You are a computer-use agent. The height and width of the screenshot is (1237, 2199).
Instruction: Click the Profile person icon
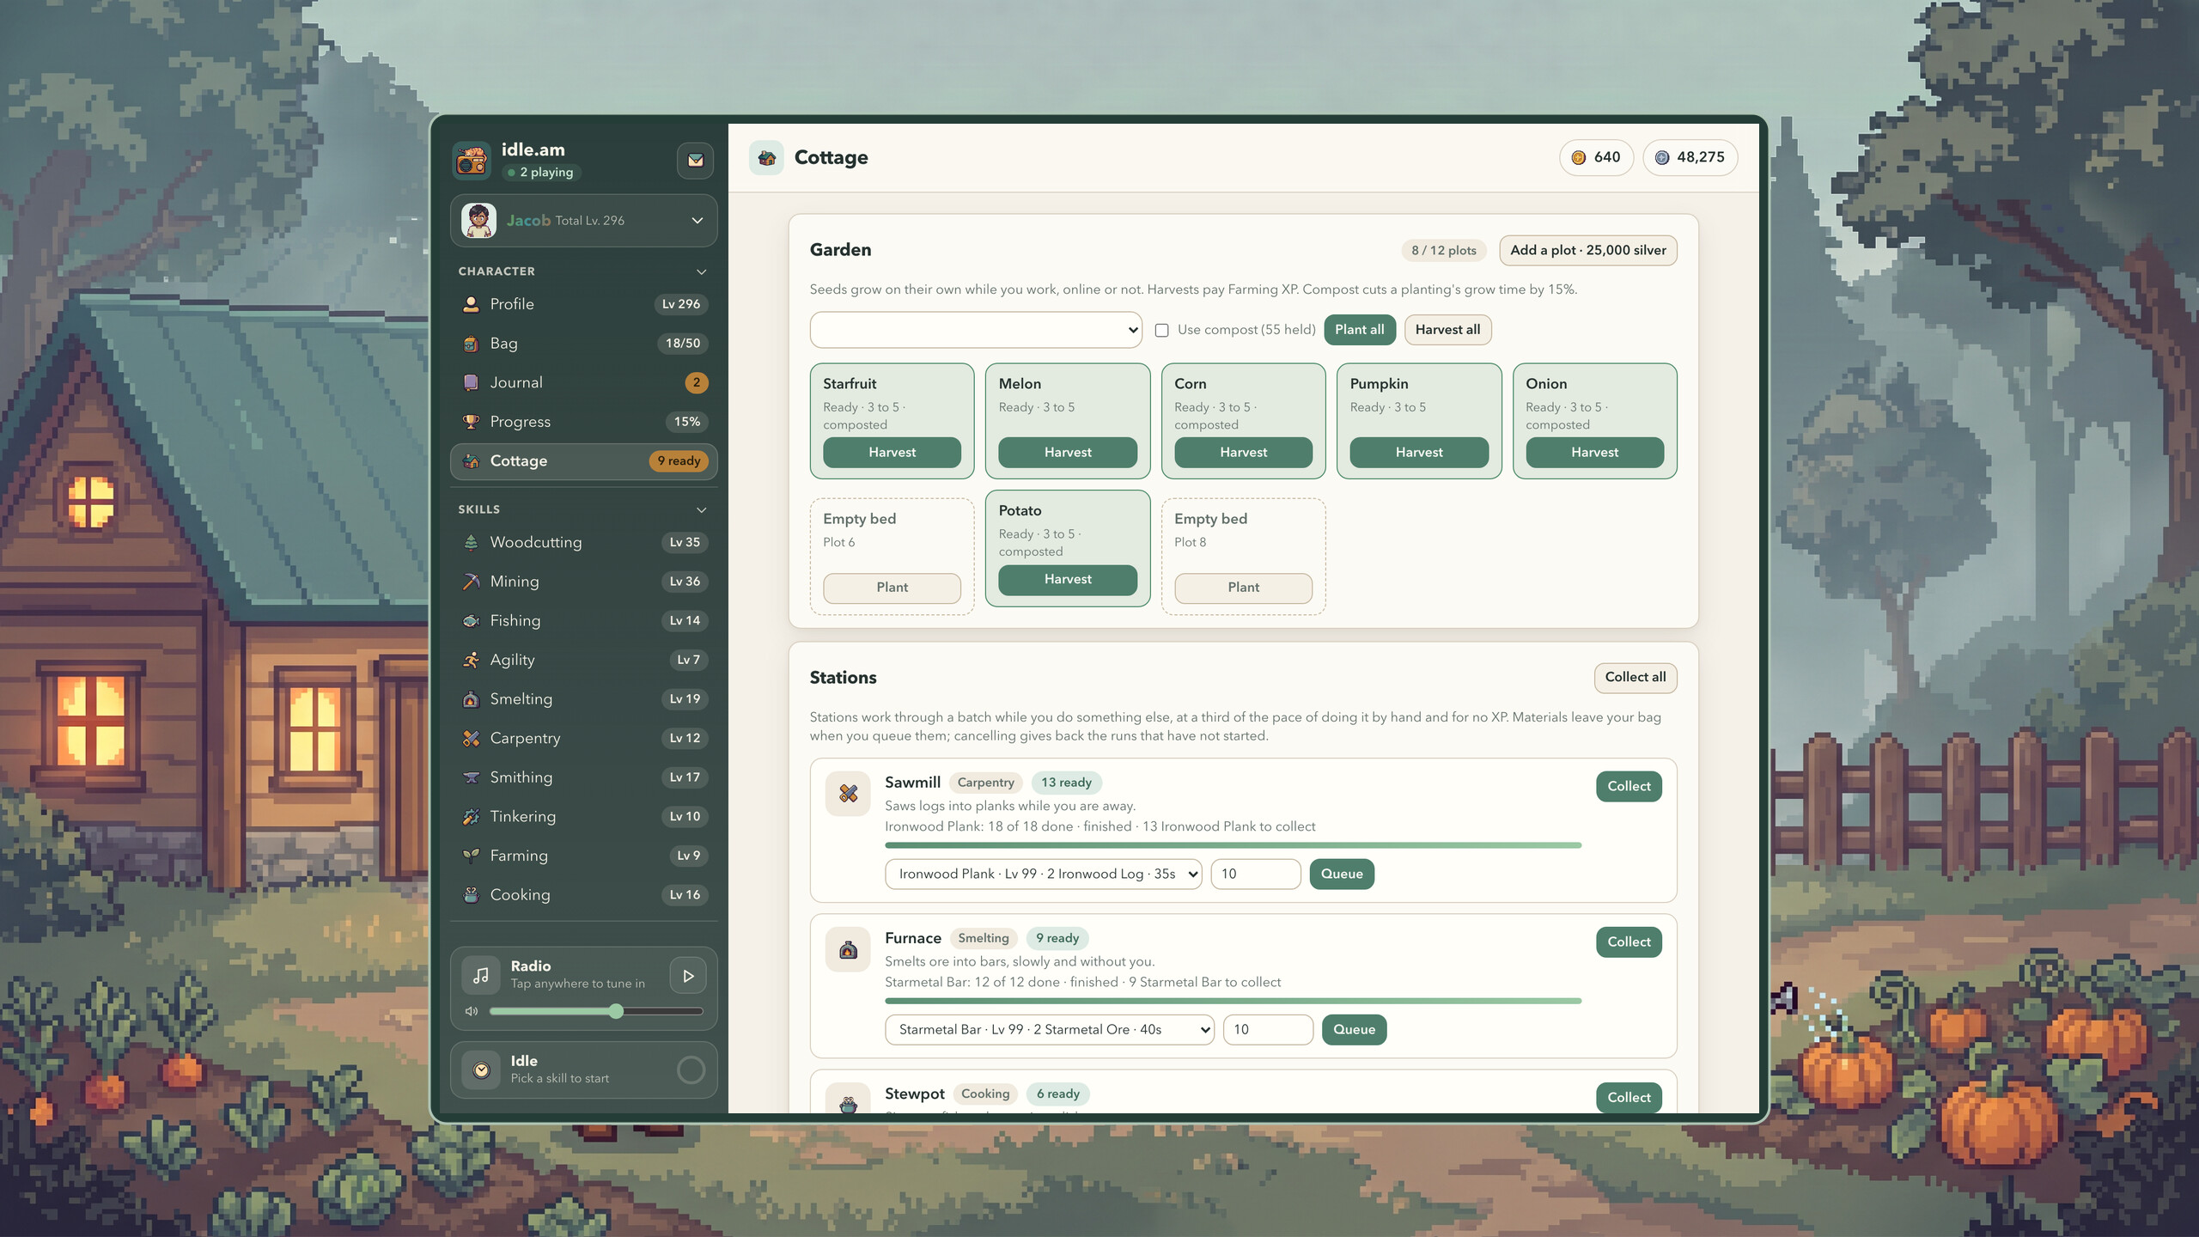tap(471, 304)
